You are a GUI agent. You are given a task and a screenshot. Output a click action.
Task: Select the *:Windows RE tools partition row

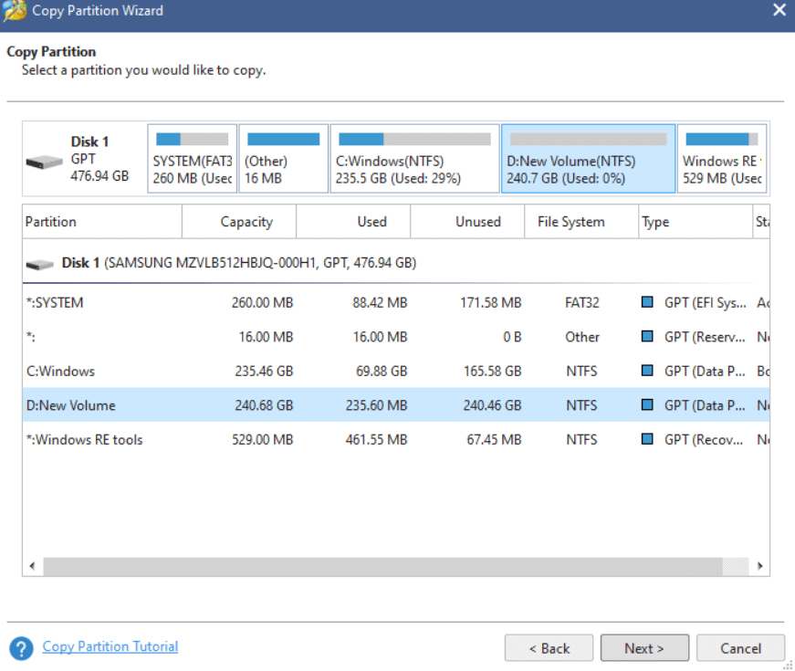click(x=396, y=439)
